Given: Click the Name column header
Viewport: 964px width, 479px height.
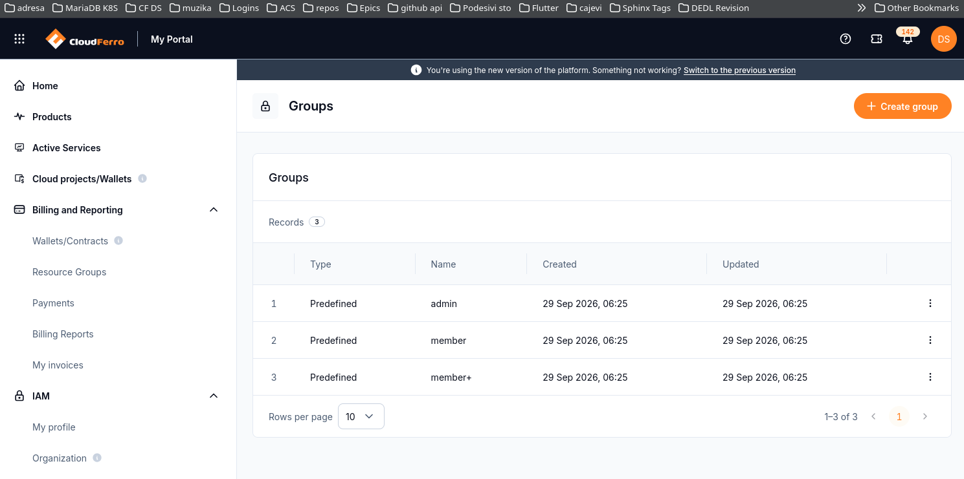Looking at the screenshot, I should coord(443,264).
